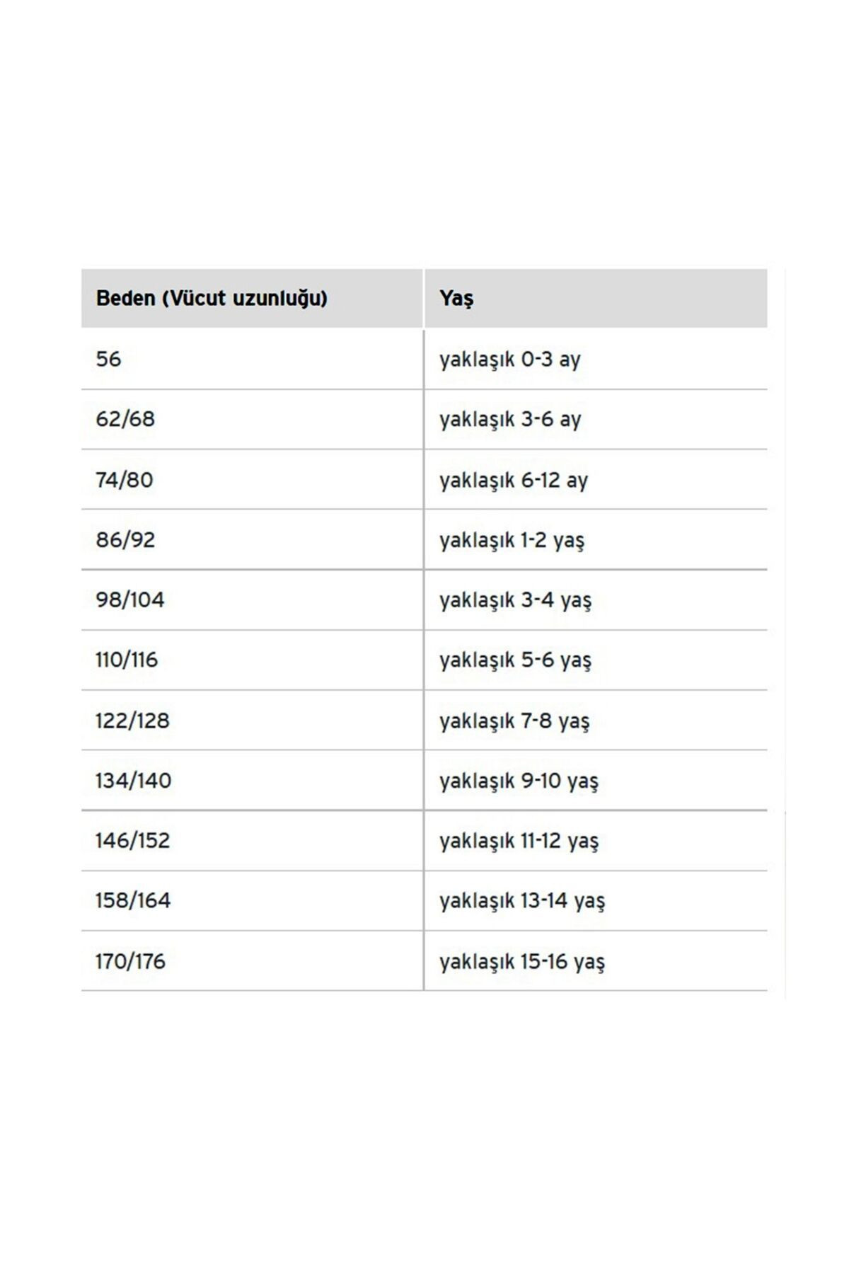Viewport: 849px width, 1274px height.
Task: Select the 170/176 size cell
Action: [252, 960]
